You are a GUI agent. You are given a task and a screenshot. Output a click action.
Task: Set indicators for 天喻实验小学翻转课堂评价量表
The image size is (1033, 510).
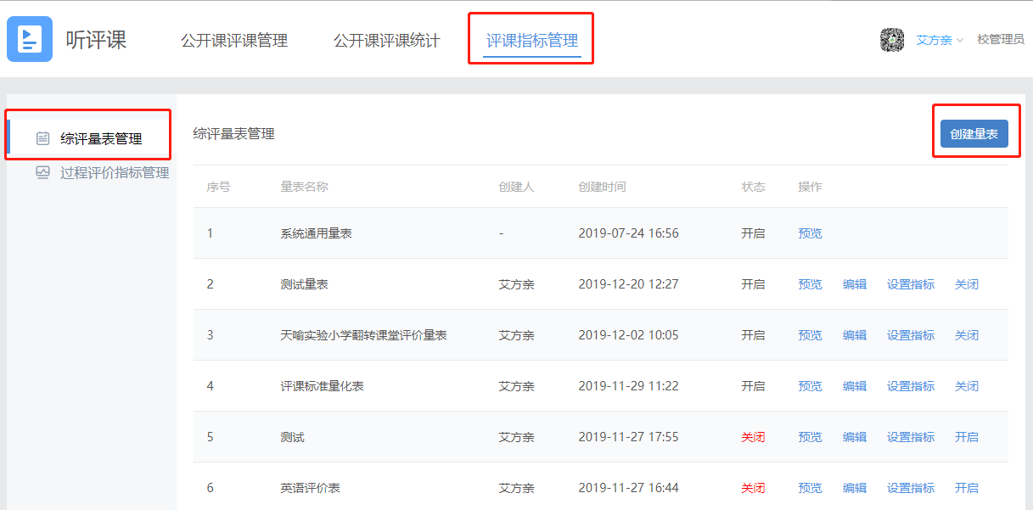910,335
